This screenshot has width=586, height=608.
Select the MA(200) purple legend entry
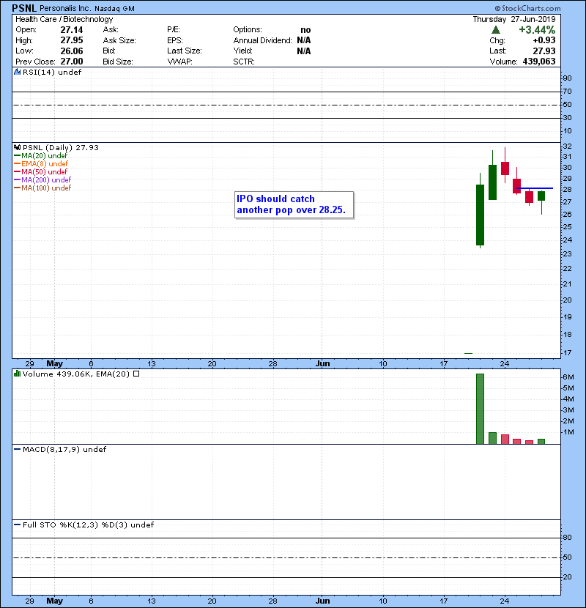coord(42,179)
